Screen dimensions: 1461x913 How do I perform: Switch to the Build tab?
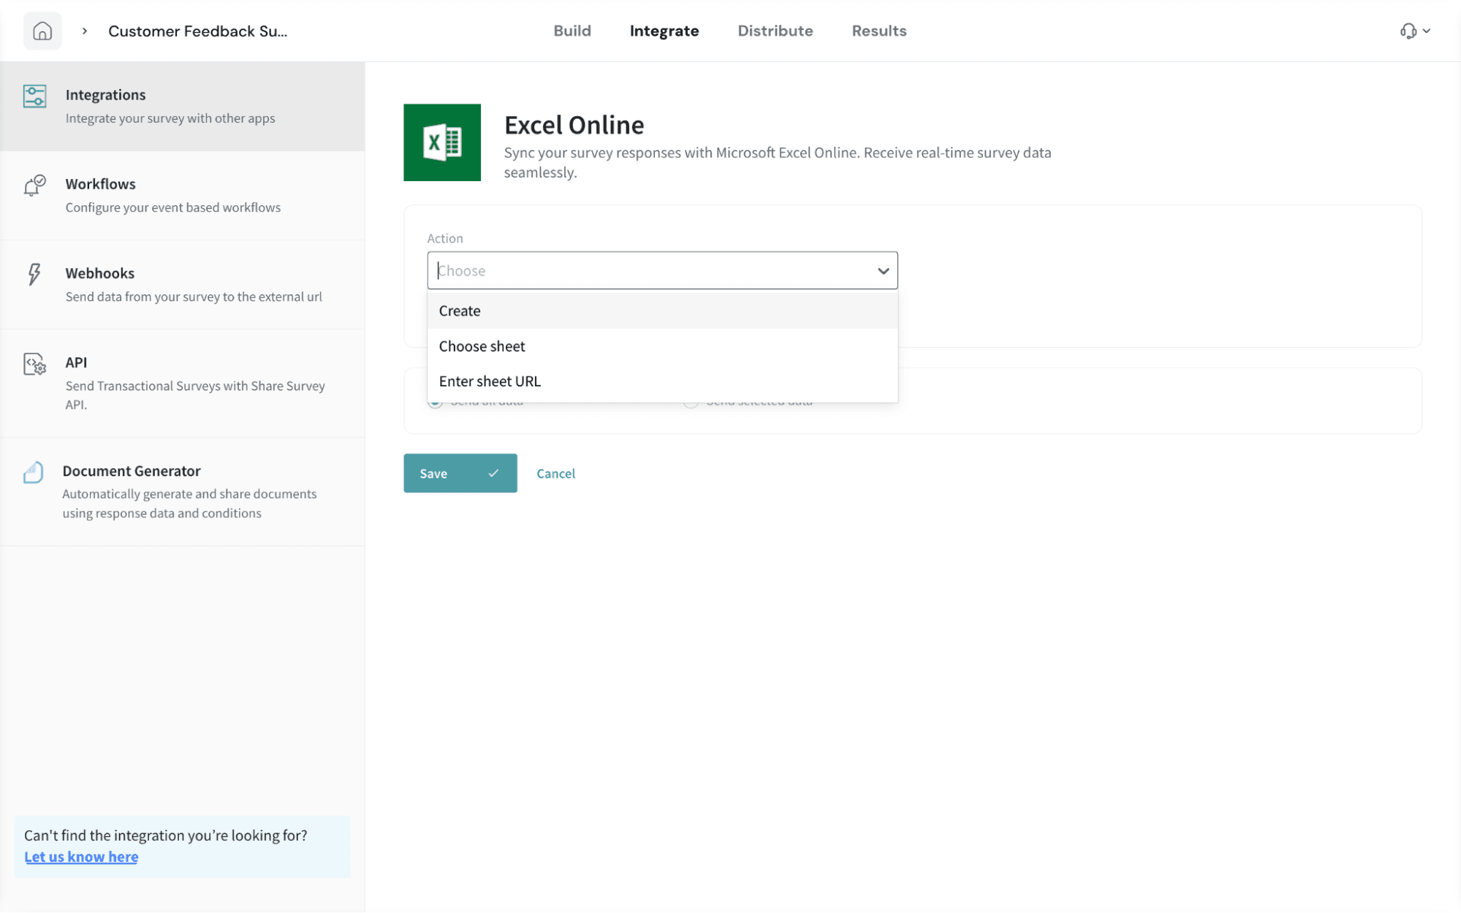coord(572,31)
